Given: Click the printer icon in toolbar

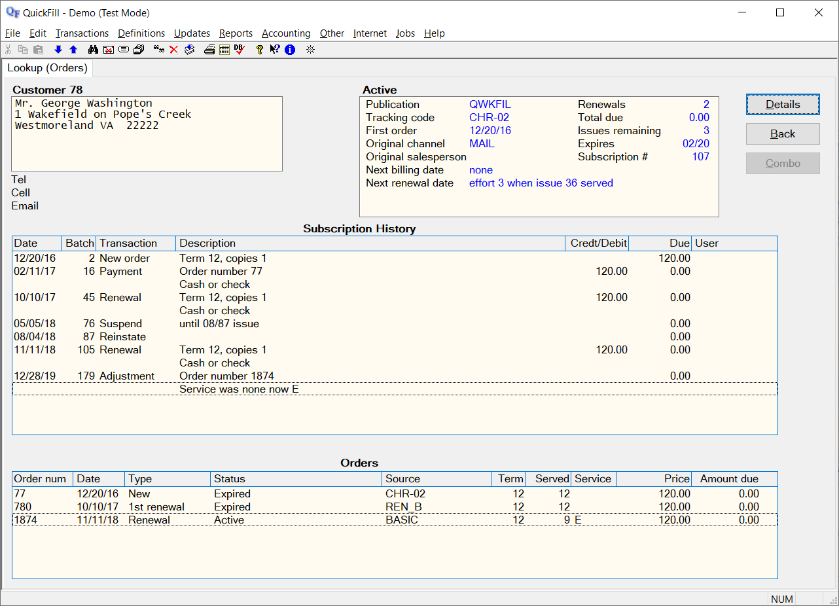Looking at the screenshot, I should [209, 50].
